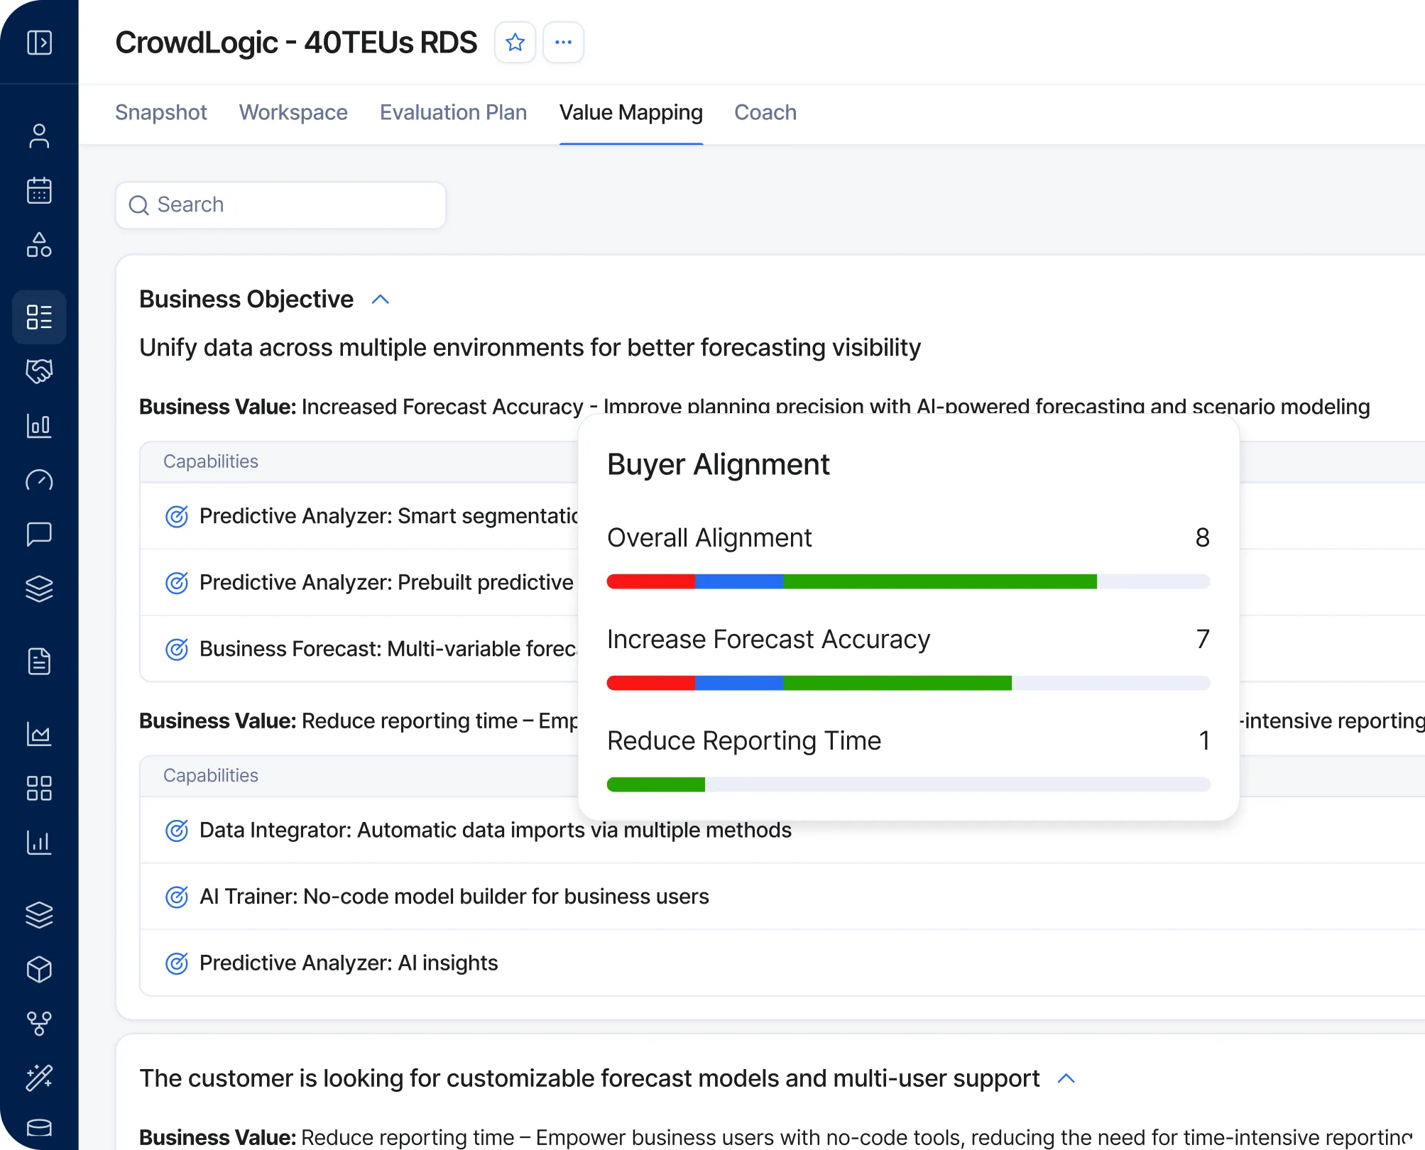The image size is (1425, 1150).
Task: Select the handshake (deals) icon in the sidebar
Action: [x=39, y=371]
